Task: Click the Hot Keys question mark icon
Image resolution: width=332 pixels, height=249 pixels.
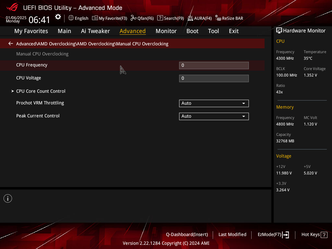Action: [x=324, y=235]
